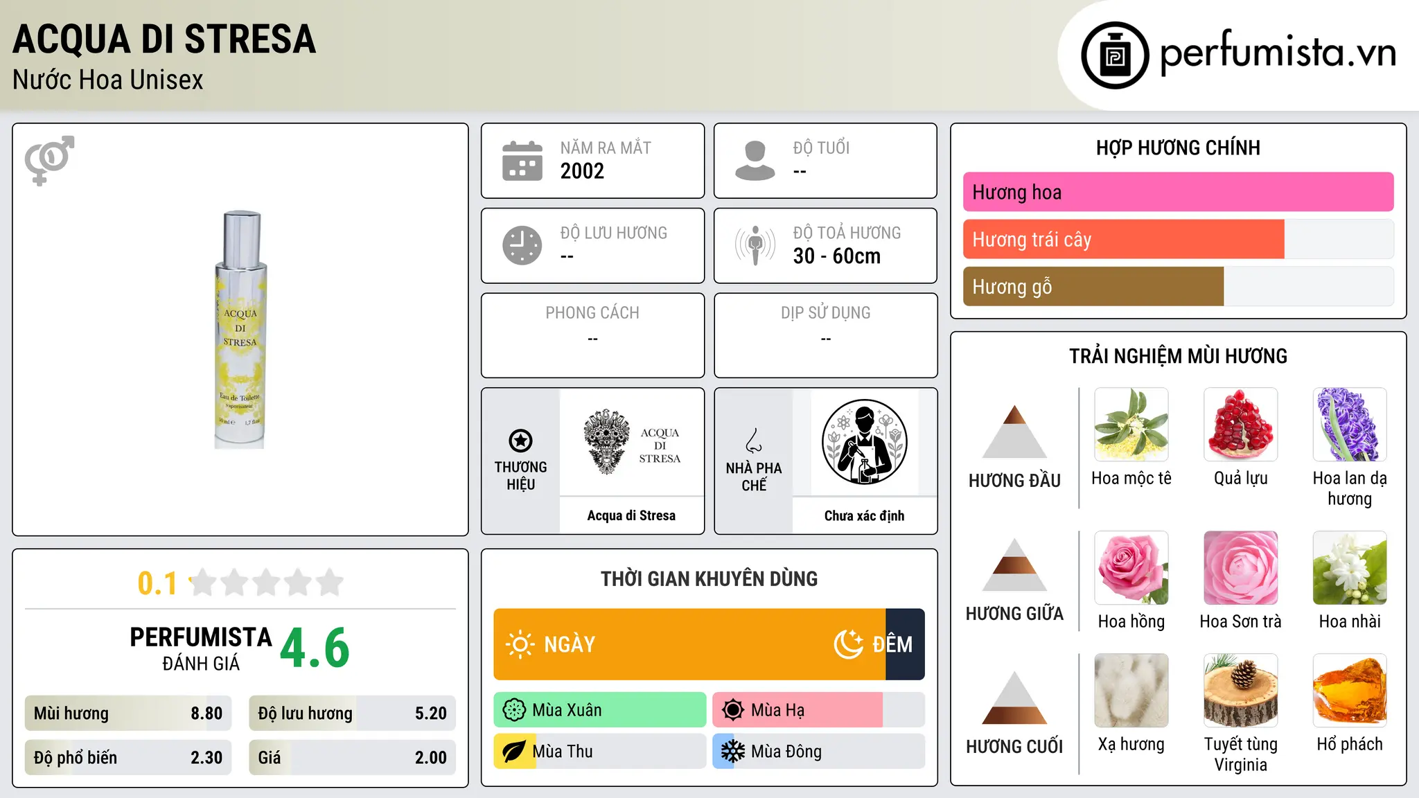Click the Mùa Hạ season label
1419x798 pixels.
tap(777, 710)
